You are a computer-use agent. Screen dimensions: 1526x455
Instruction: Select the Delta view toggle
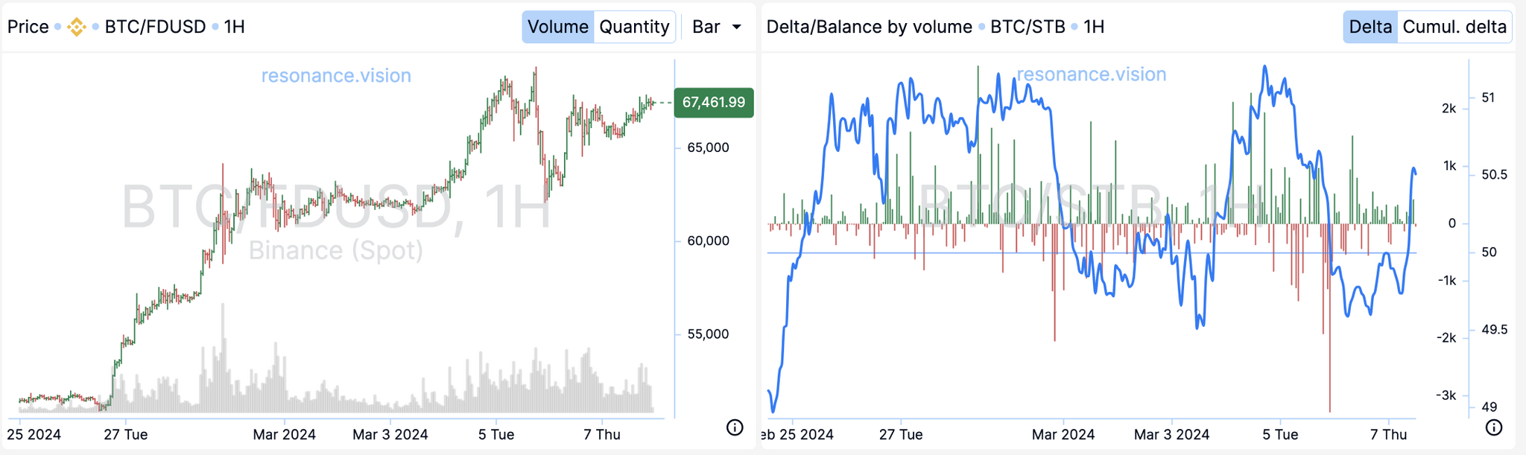[x=1370, y=27]
